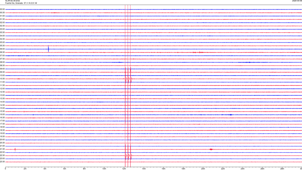Select the 15:30 time label
This screenshot has width=302, height=170.
(x=2, y=111)
